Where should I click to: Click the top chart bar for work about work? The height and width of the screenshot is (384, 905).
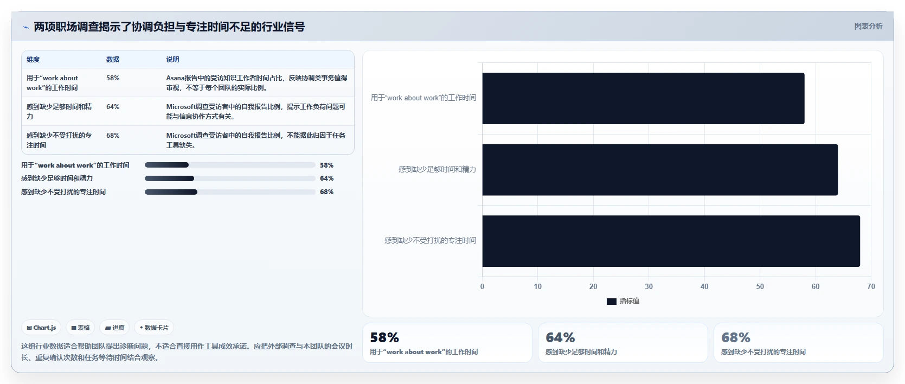(643, 98)
